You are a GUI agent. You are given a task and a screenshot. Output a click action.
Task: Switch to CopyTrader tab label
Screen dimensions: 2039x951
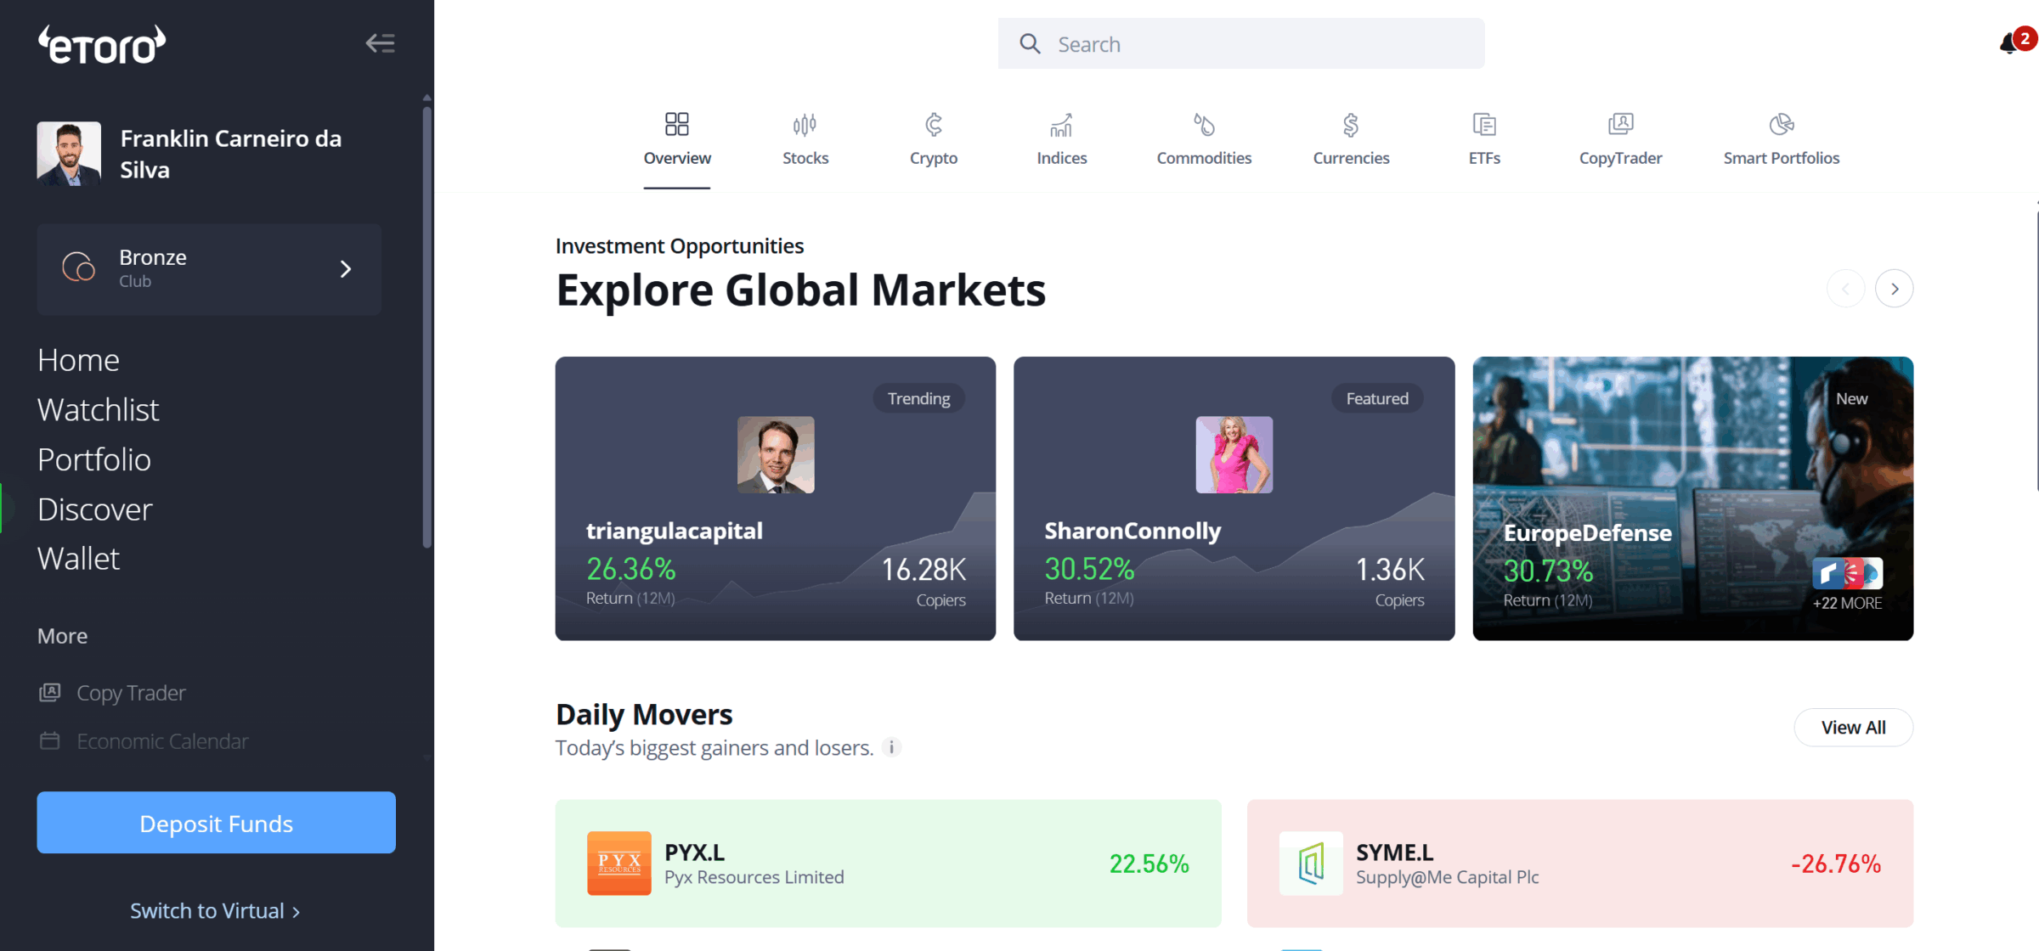coord(1620,158)
